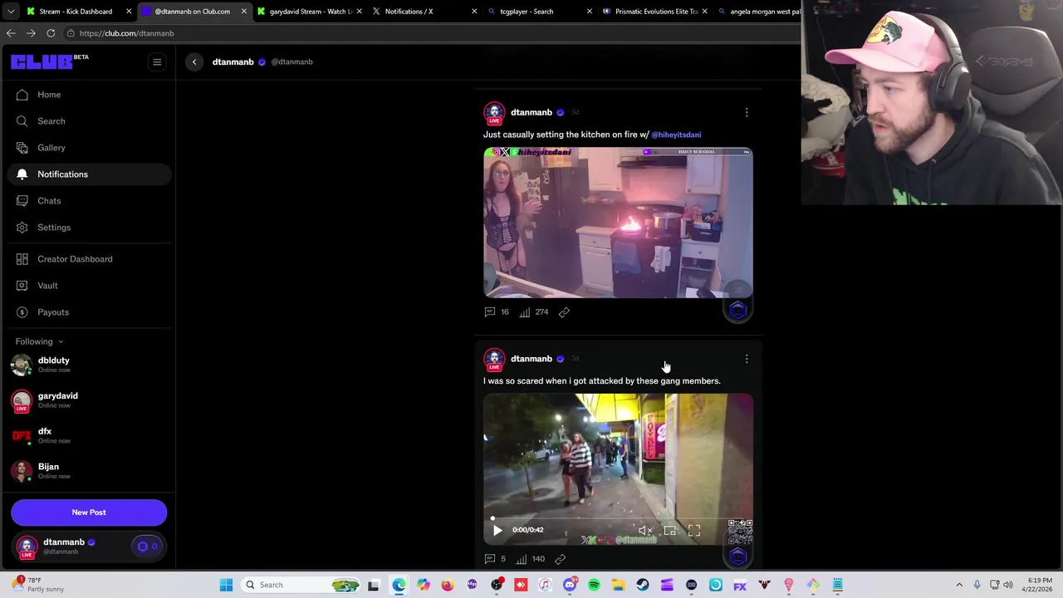The height and width of the screenshot is (598, 1063).
Task: Open dtanmanb avatar on kitchen post
Action: pos(494,113)
